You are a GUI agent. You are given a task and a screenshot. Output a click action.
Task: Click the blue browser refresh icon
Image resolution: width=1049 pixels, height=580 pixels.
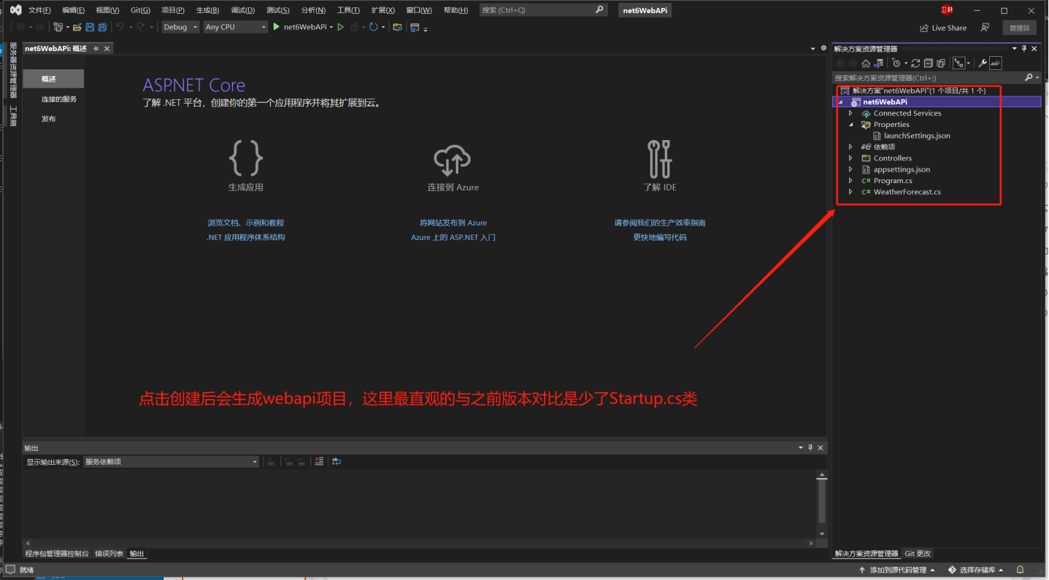coord(374,27)
